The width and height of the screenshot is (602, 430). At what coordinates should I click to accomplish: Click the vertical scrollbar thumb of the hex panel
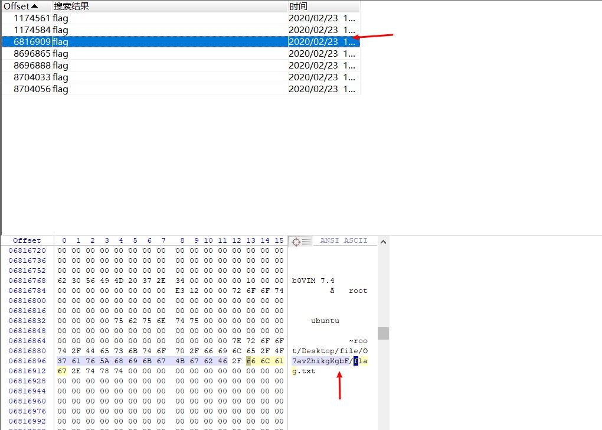click(383, 333)
